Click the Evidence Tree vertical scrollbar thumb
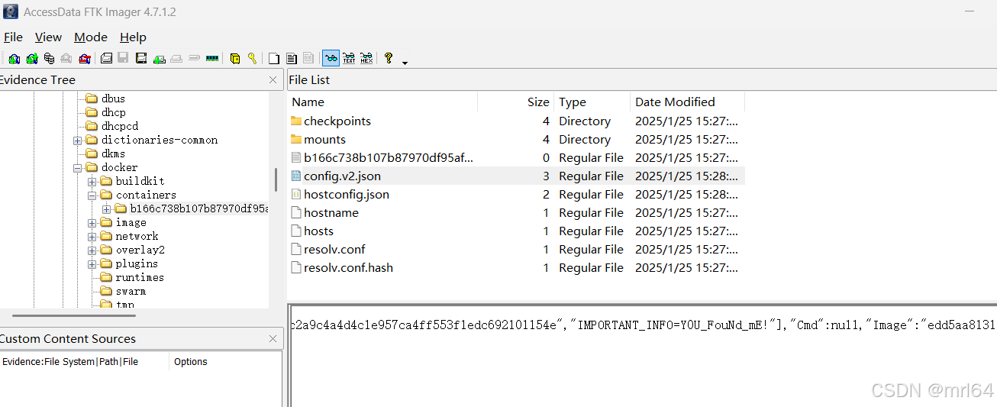This screenshot has width=997, height=407. (x=276, y=180)
